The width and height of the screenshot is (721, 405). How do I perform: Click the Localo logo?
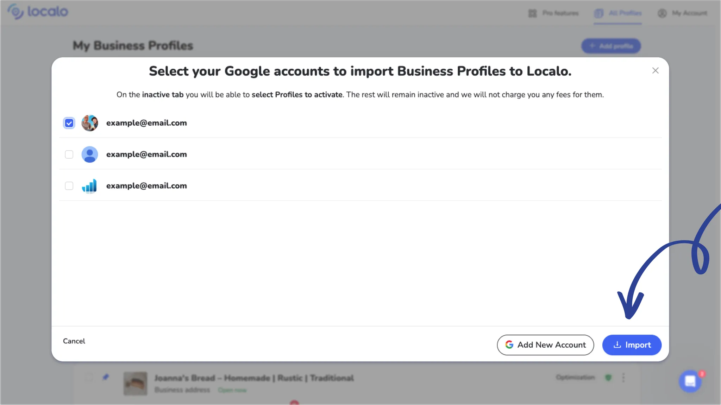[x=38, y=12]
